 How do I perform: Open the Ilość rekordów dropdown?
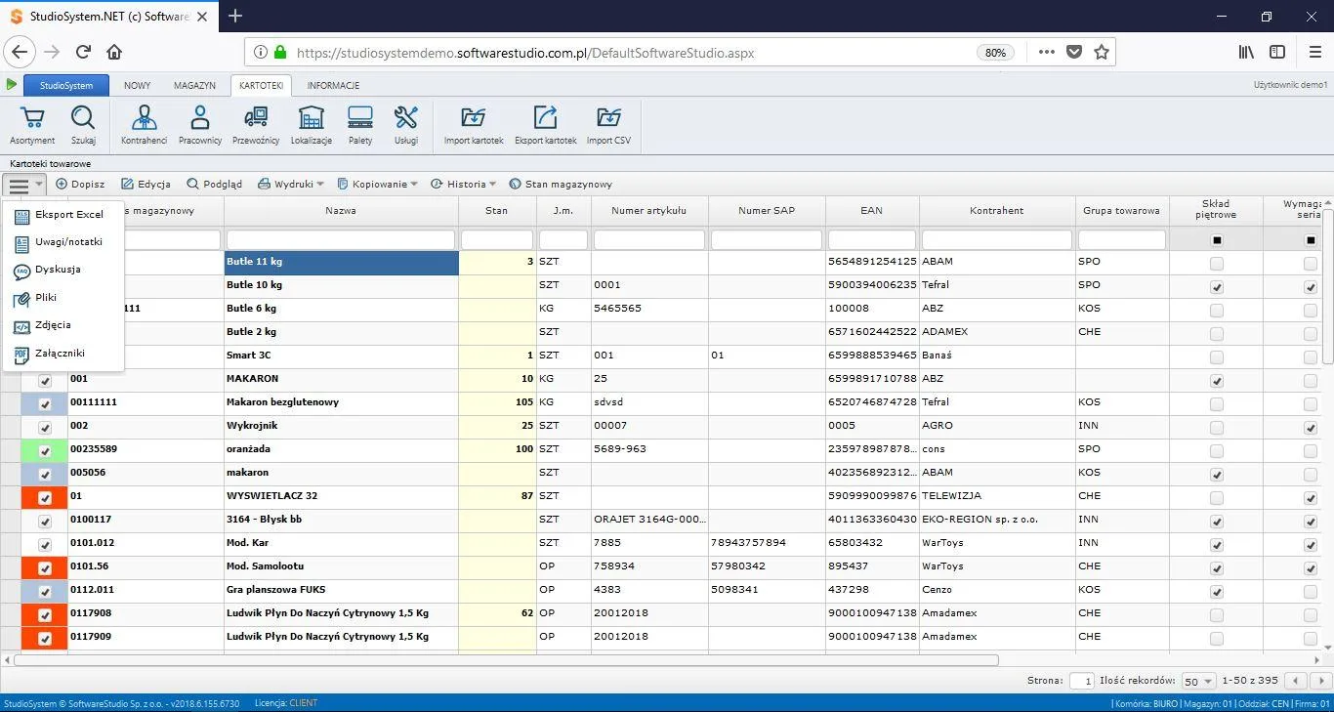point(1198,681)
